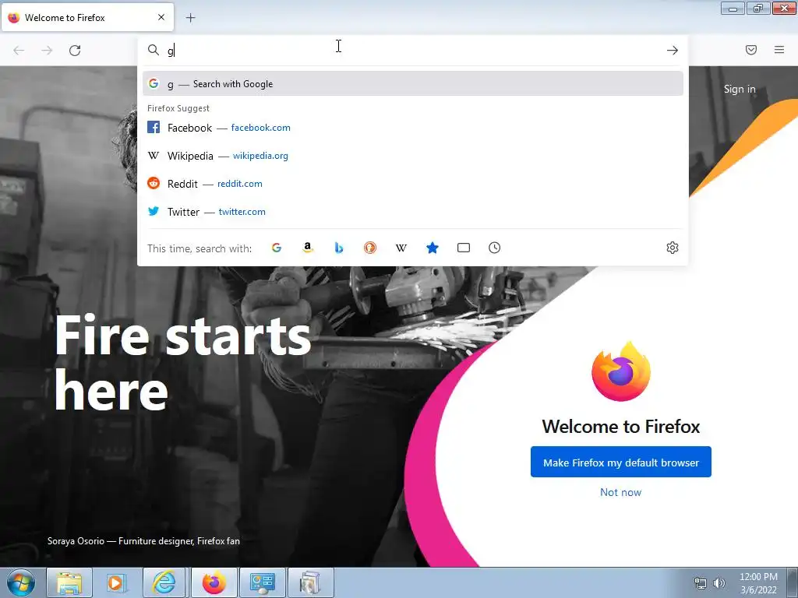
Task: Click the Welcome to Firefox heading
Action: click(x=621, y=426)
